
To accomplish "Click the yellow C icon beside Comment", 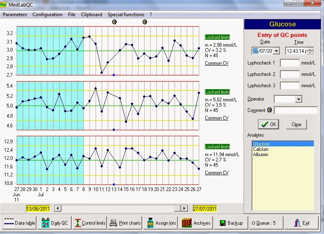I will point(270,109).
